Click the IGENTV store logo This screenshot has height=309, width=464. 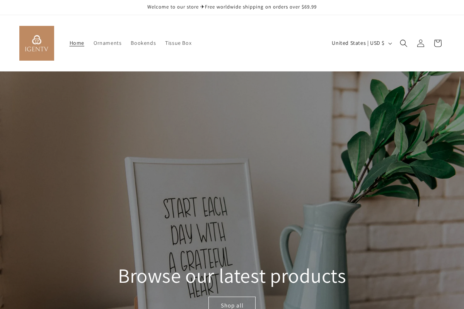[x=37, y=43]
